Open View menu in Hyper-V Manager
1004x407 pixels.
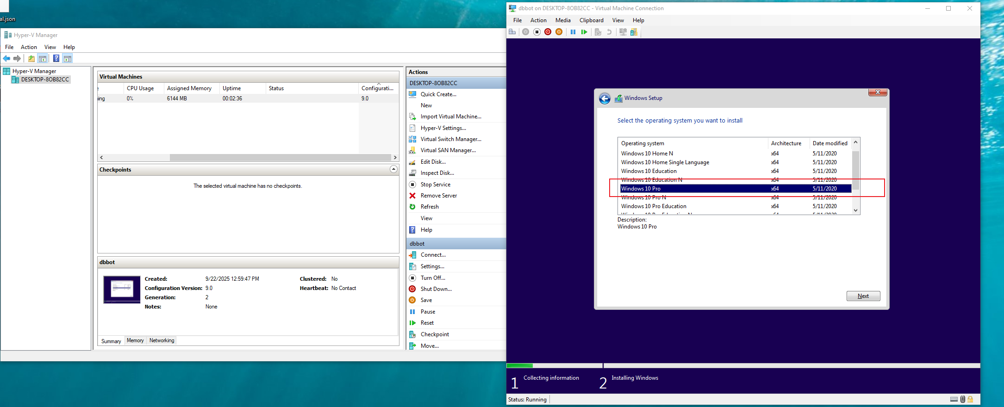click(x=50, y=47)
